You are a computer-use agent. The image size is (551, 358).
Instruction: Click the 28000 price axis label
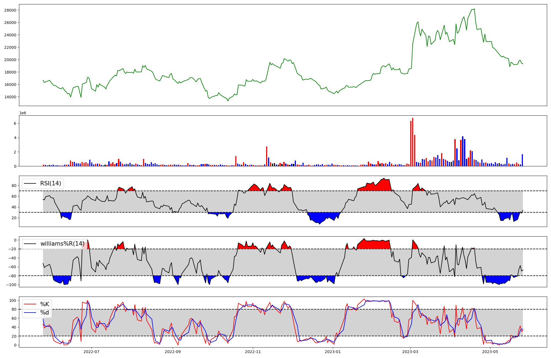pyautogui.click(x=10, y=10)
